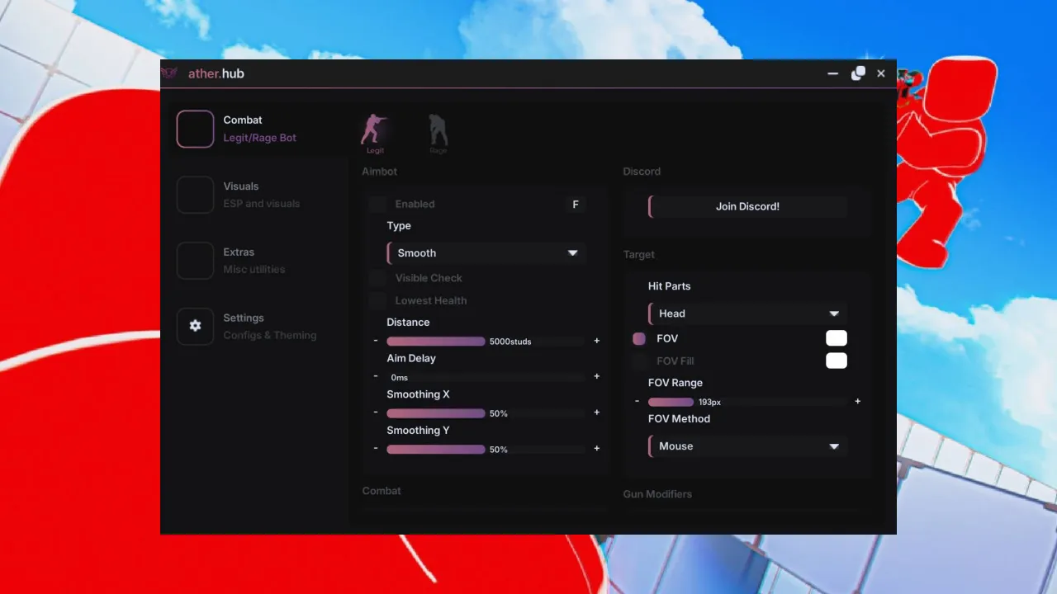
Task: Decrease Aim Delay with the minus button
Action: tap(376, 376)
